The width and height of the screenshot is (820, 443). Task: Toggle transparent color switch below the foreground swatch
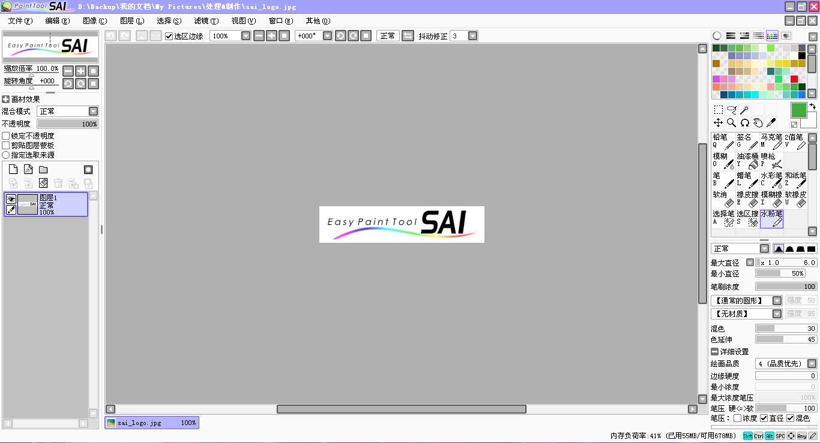coord(794,125)
